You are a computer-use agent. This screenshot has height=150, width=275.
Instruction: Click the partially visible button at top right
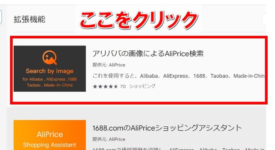(x=264, y=20)
